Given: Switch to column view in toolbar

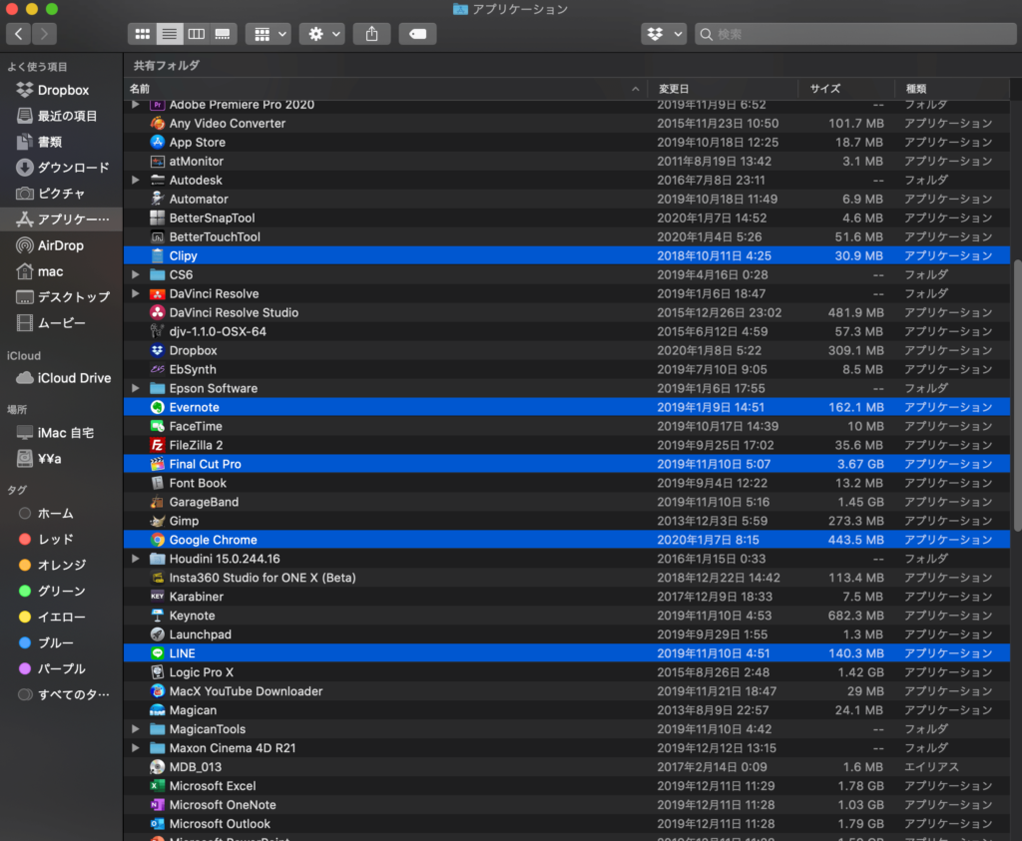Looking at the screenshot, I should pos(196,34).
